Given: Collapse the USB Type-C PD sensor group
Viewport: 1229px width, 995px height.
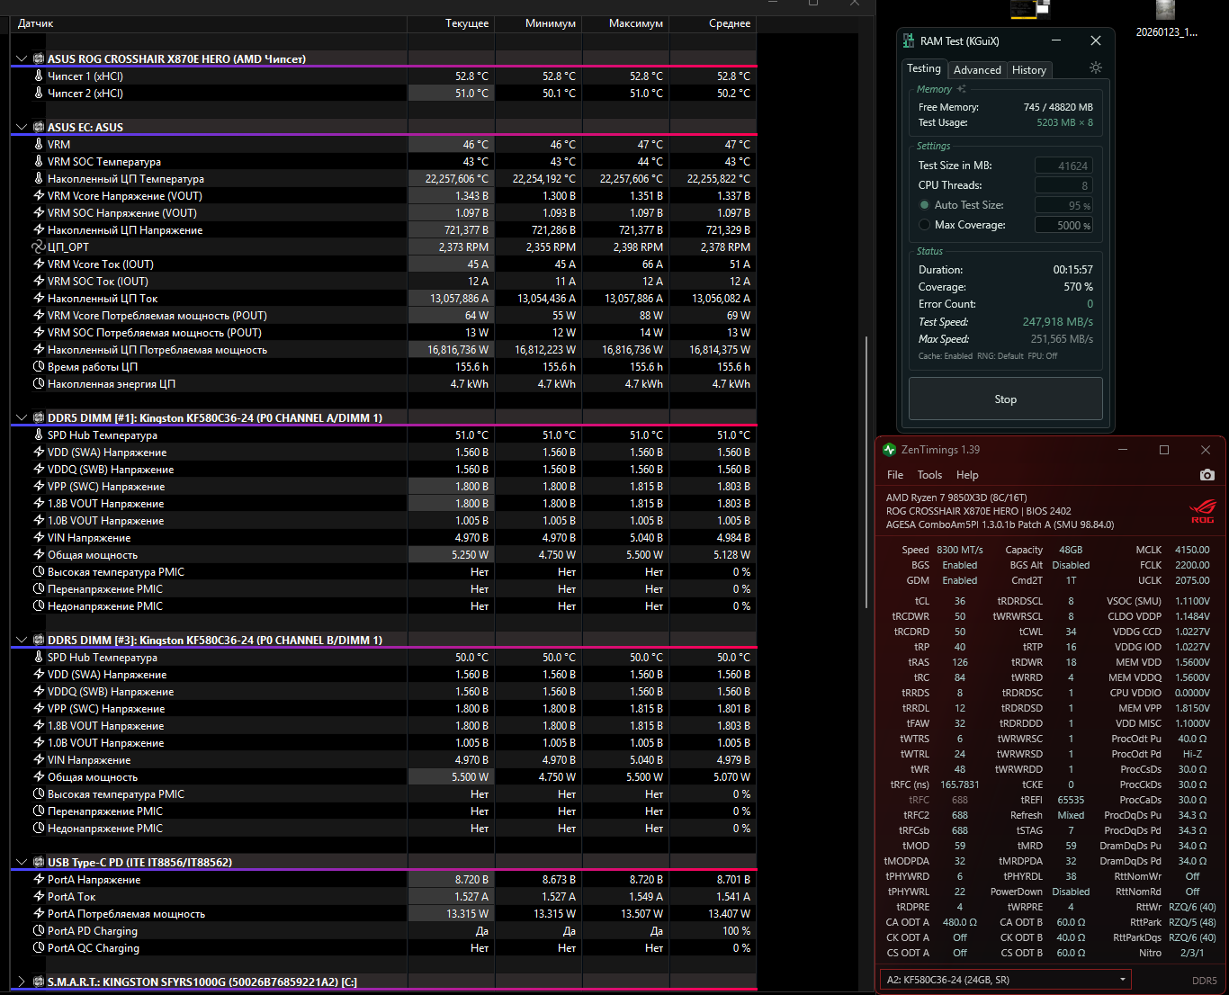Looking at the screenshot, I should [x=22, y=863].
